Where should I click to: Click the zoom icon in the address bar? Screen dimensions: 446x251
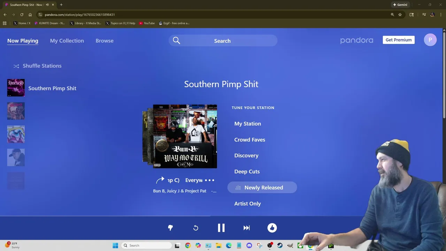[x=392, y=15]
